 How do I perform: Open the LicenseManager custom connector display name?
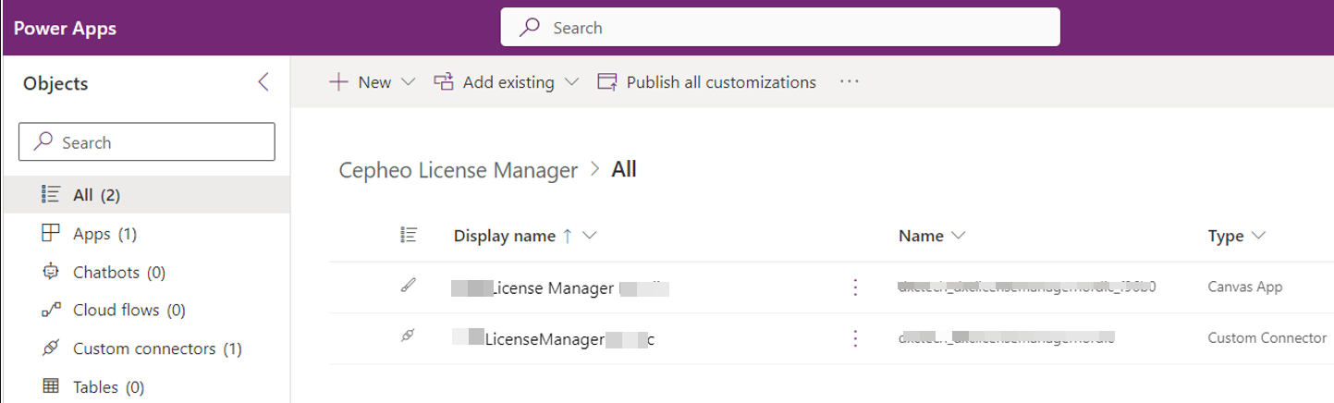[555, 339]
